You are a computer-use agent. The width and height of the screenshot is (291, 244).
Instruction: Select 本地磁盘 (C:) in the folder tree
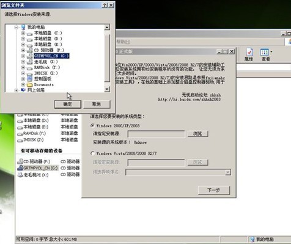pos(48,33)
